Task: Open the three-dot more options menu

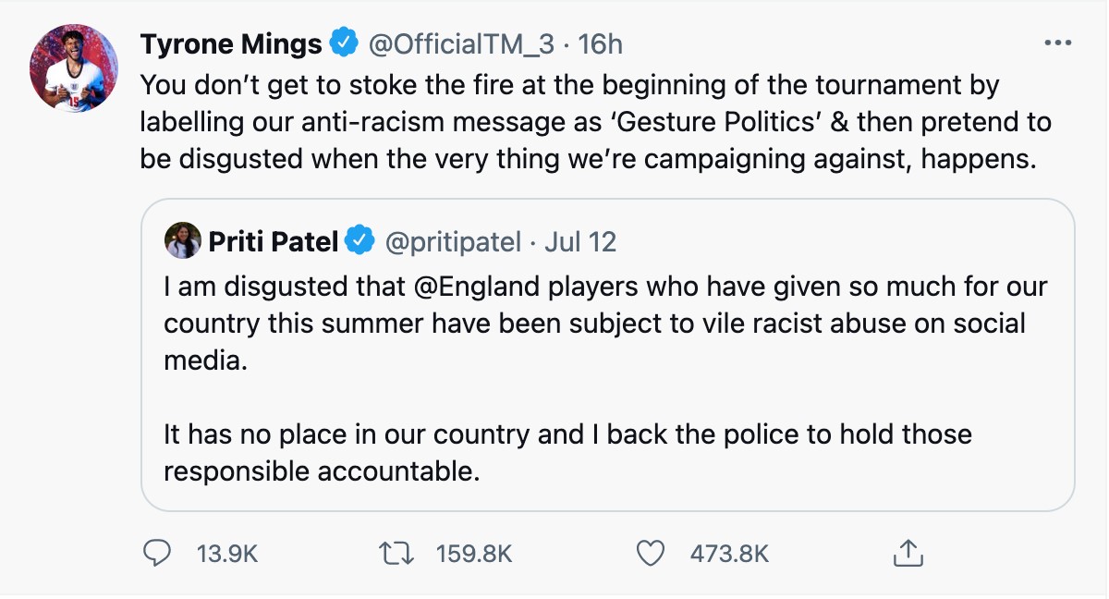Action: (x=1056, y=43)
